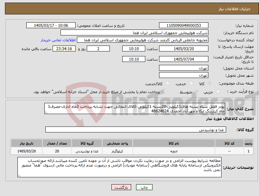
Task: Click the price validity date 1405/07/04 field
Action: pos(183,59)
